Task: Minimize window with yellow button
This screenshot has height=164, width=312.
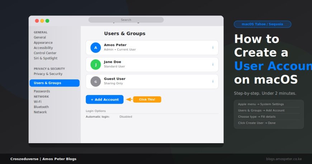Action: (x=42, y=21)
